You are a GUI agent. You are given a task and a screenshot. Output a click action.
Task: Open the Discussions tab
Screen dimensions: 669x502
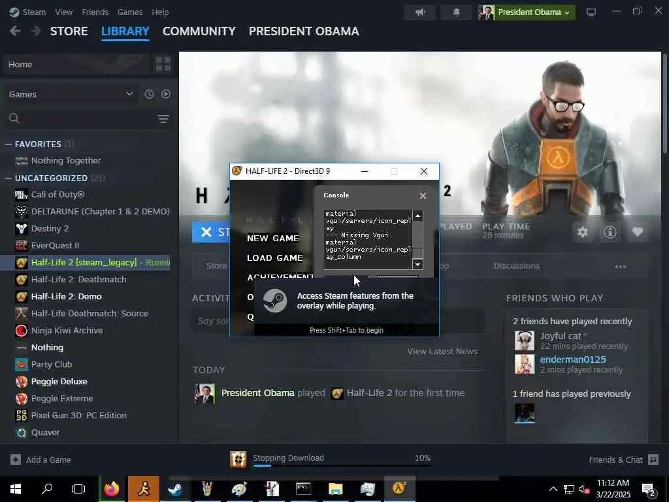point(517,266)
